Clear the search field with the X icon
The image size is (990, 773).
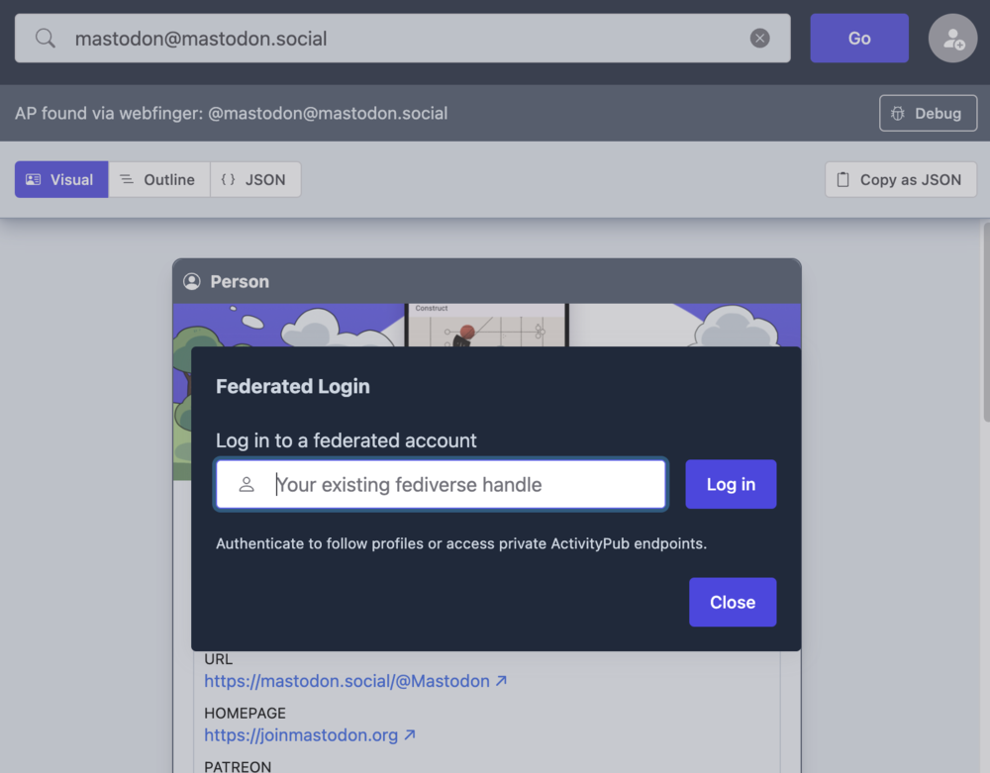tap(759, 39)
